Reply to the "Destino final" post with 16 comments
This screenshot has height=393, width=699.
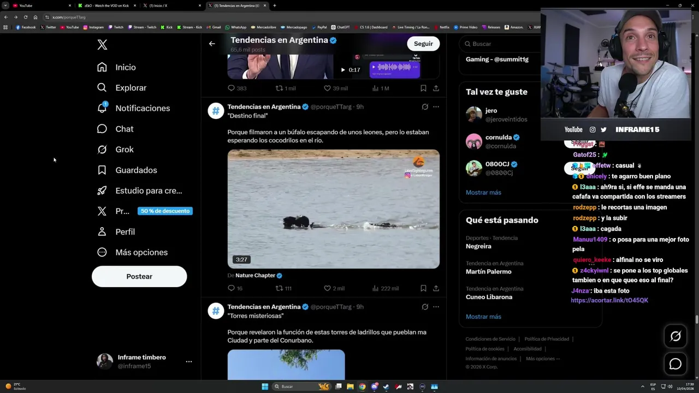tap(235, 288)
